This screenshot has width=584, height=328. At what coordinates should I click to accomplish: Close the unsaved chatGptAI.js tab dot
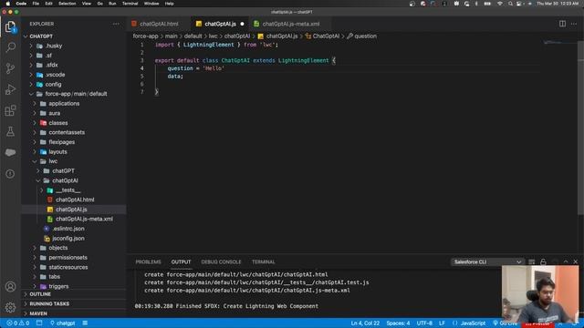click(x=242, y=24)
